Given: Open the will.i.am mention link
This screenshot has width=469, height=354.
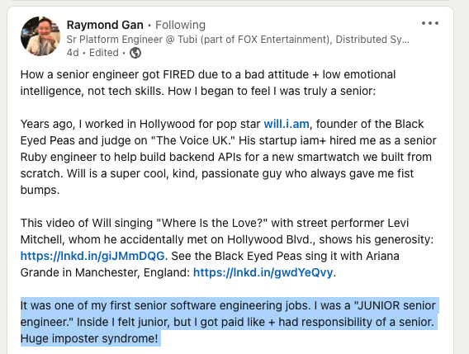Looking at the screenshot, I should [x=287, y=124].
